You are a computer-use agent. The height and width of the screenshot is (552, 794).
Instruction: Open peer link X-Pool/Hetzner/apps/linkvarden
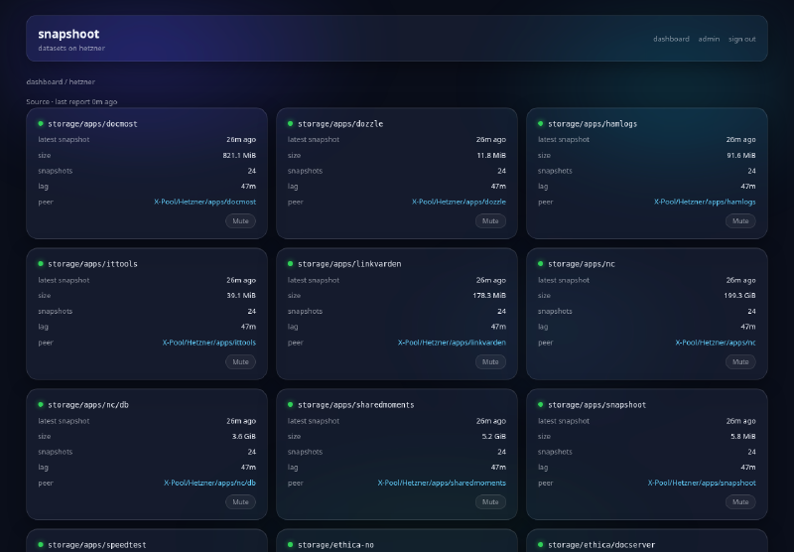click(452, 343)
